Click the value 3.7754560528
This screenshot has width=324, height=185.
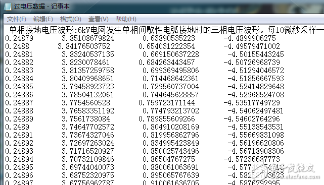86,103
